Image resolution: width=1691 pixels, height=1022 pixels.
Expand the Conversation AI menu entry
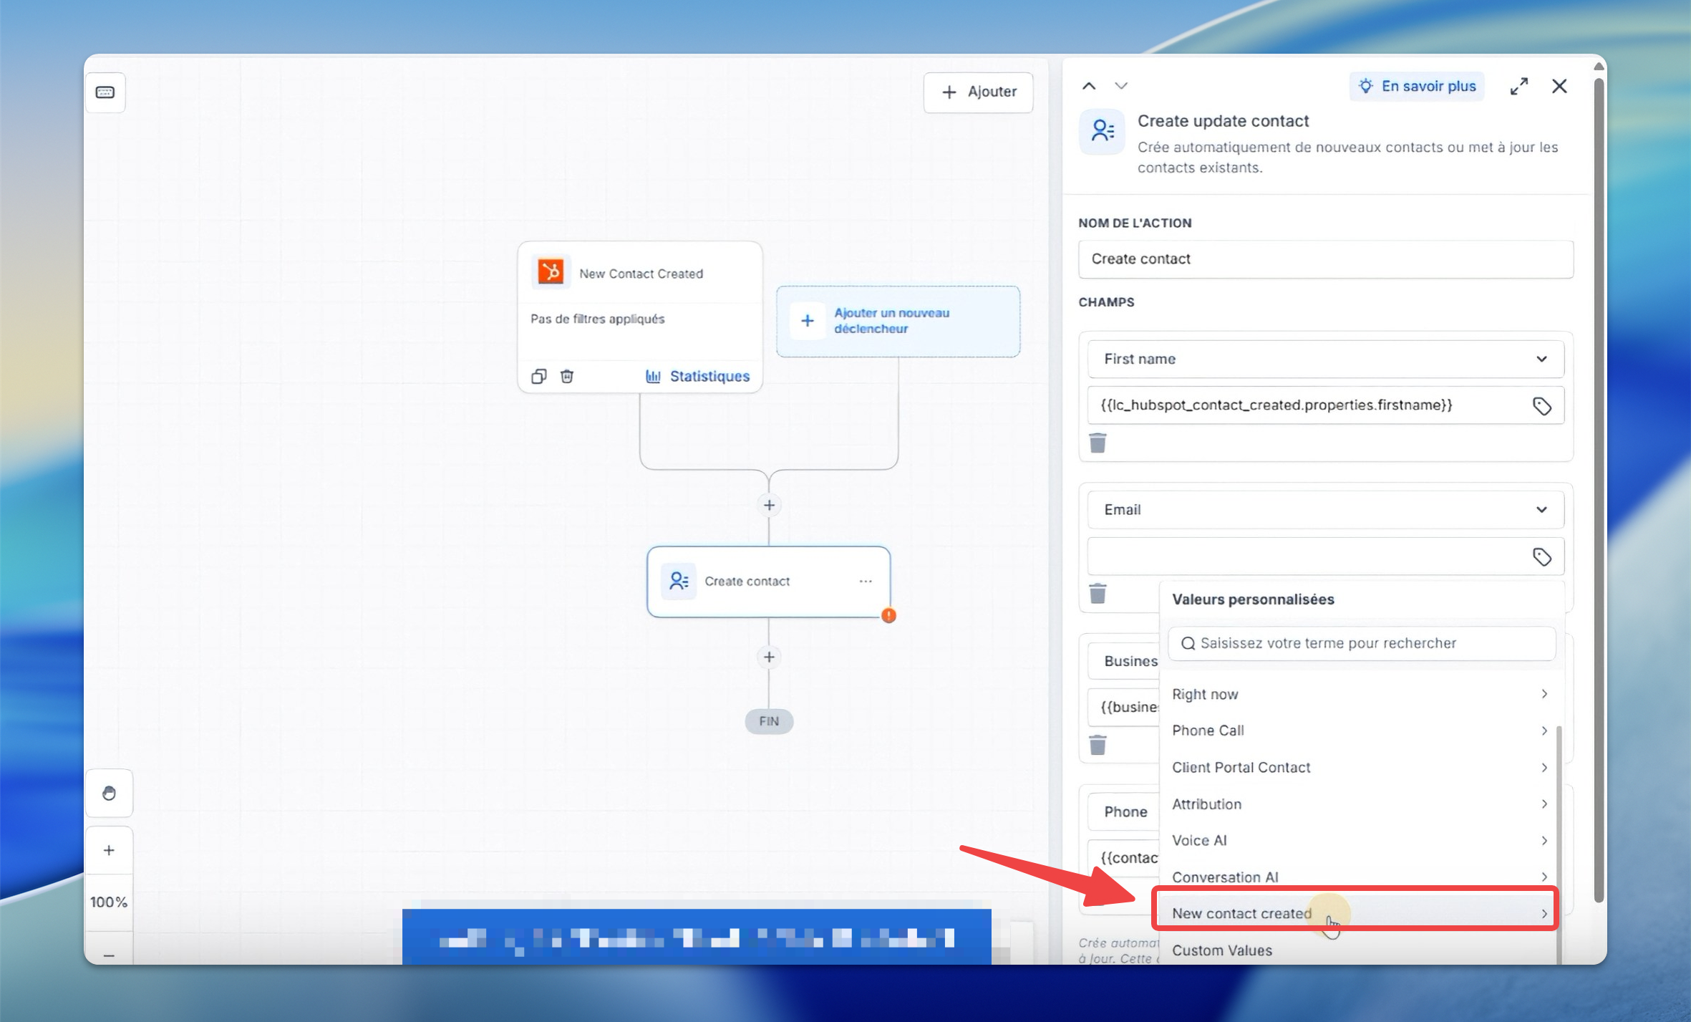point(1360,877)
